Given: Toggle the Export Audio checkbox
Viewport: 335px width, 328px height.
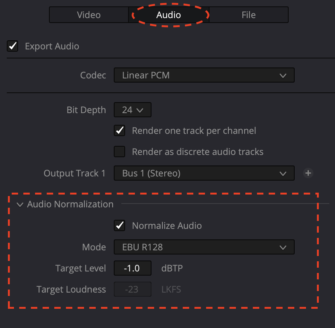Looking at the screenshot, I should (x=13, y=46).
